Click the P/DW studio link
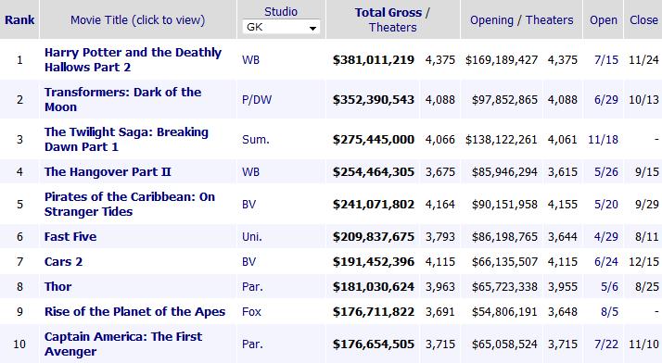Viewport: 662px width, 363px height. click(257, 100)
